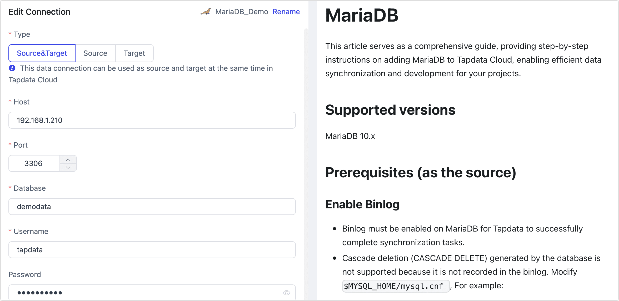Image resolution: width=619 pixels, height=301 pixels.
Task: Increase the port number with up arrow
Action: point(68,160)
